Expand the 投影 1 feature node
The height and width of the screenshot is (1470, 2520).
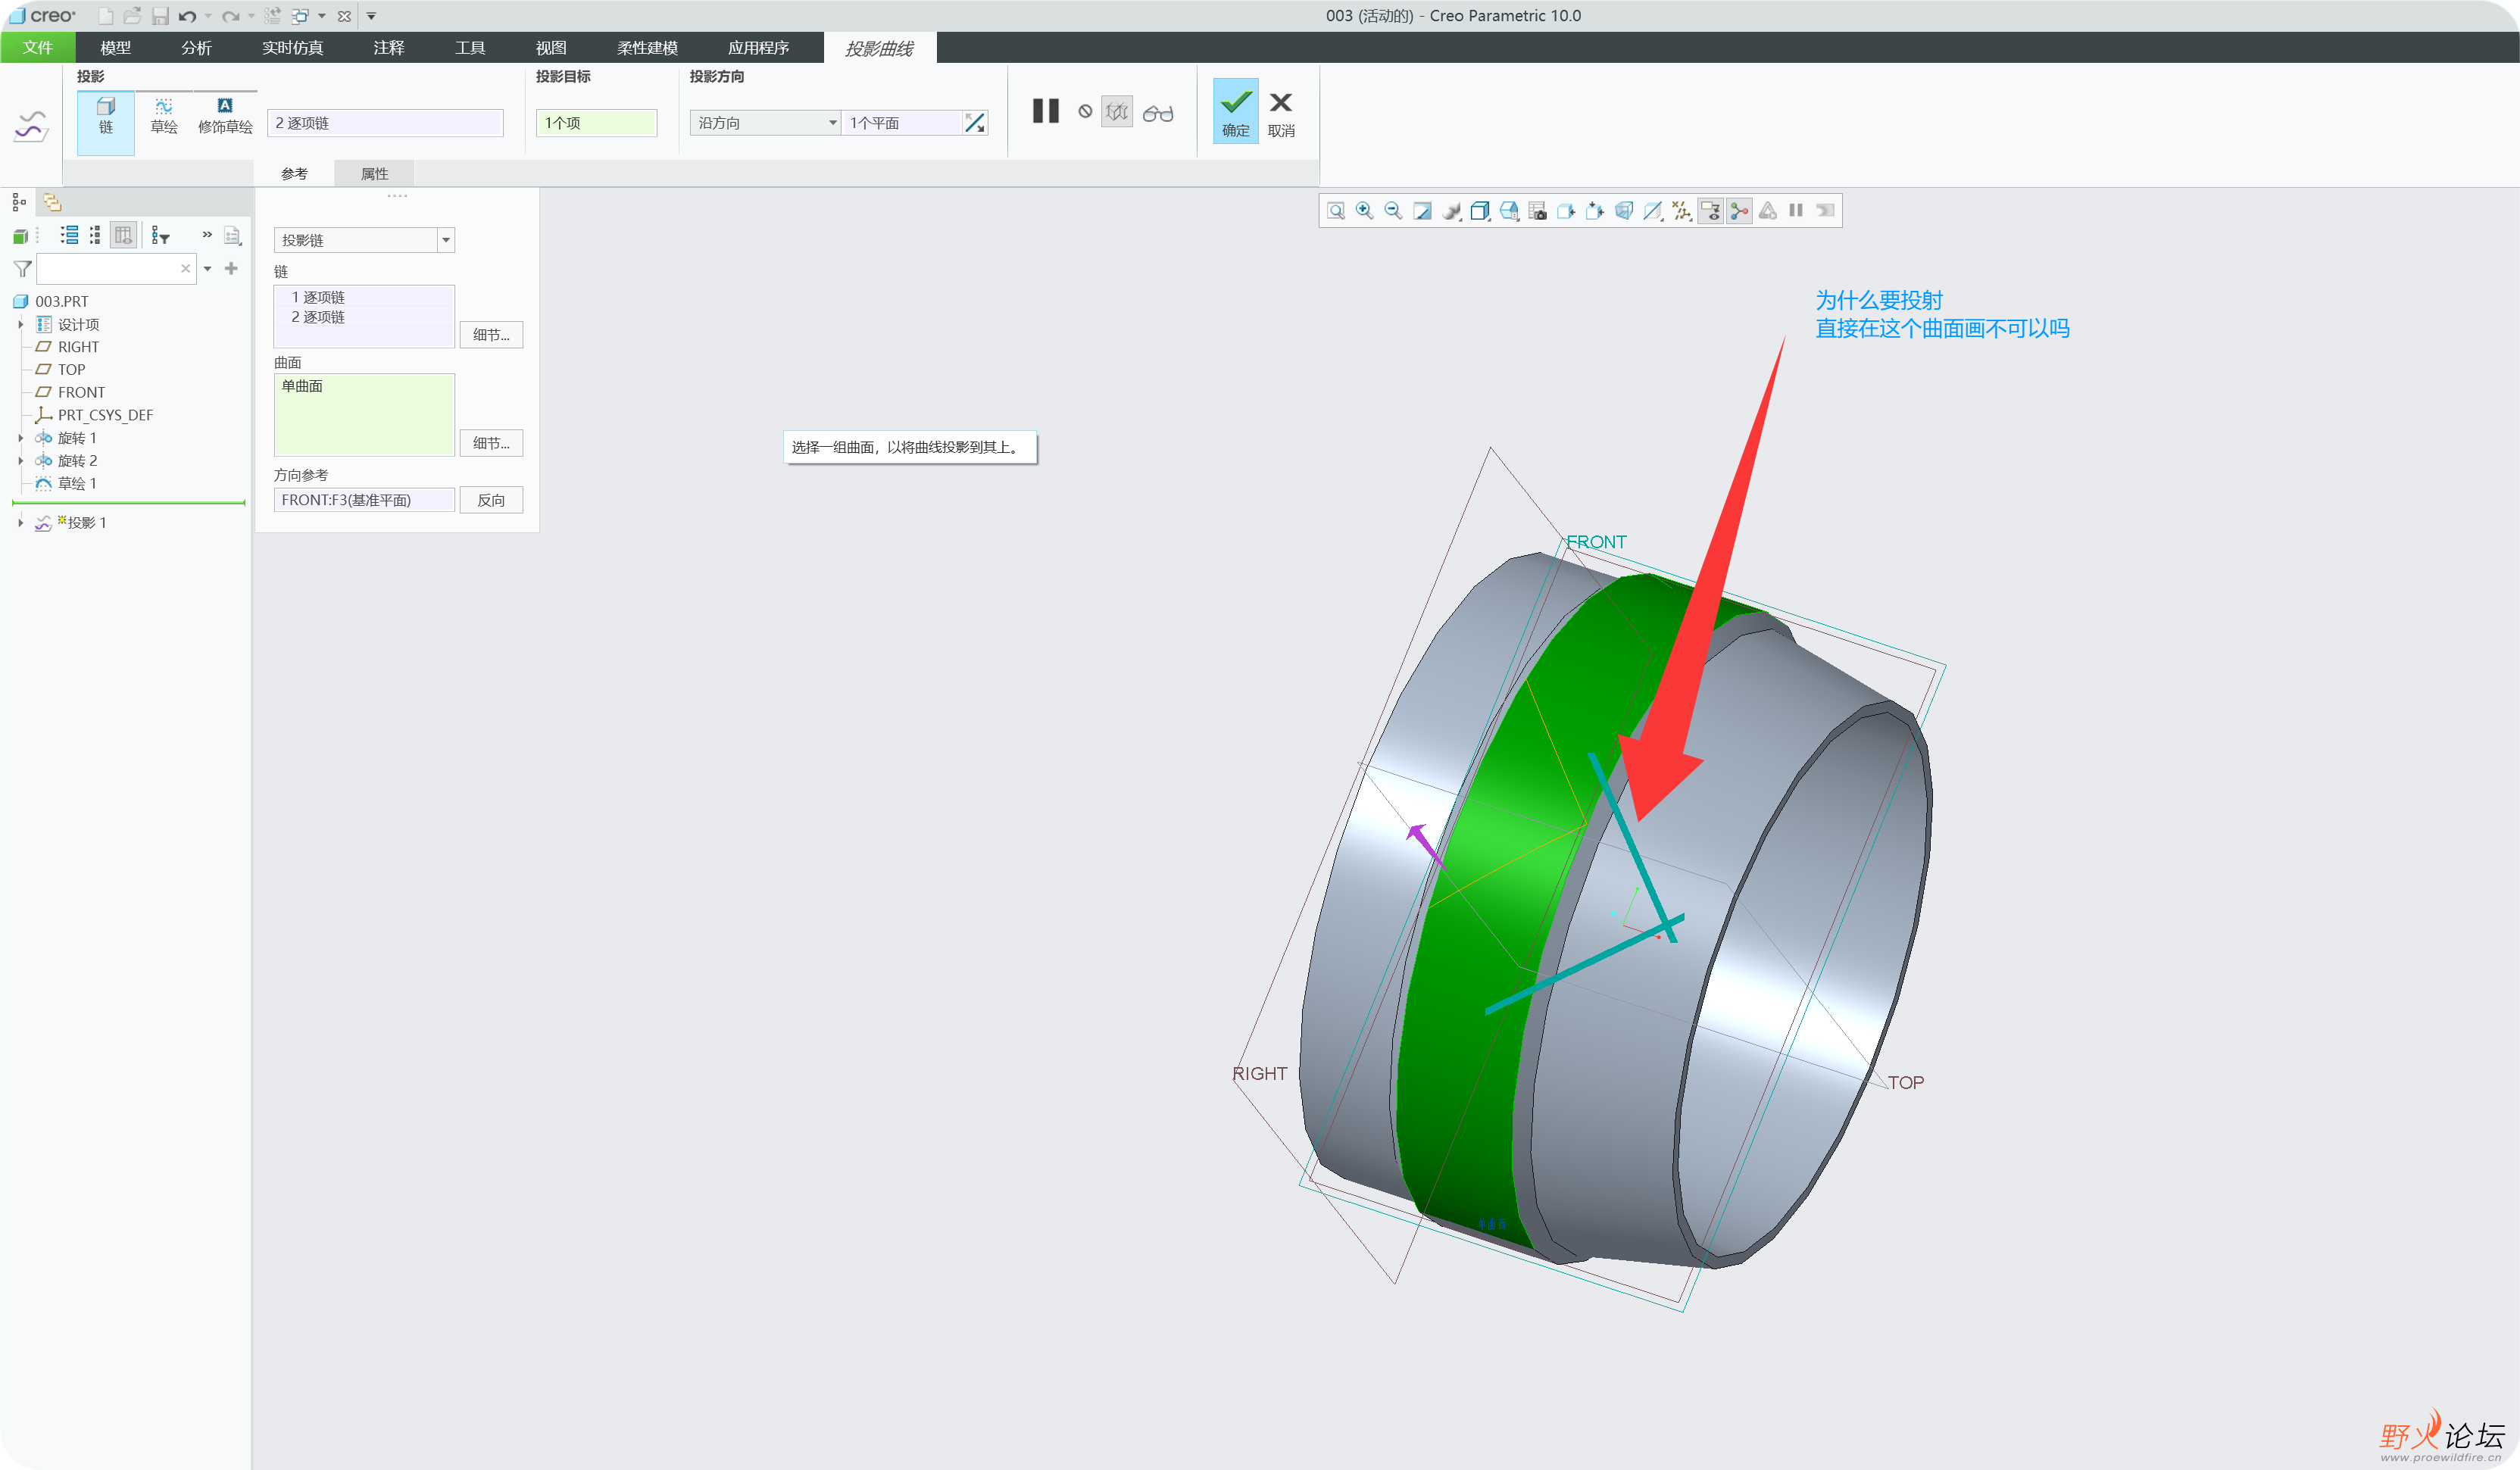coord(20,522)
